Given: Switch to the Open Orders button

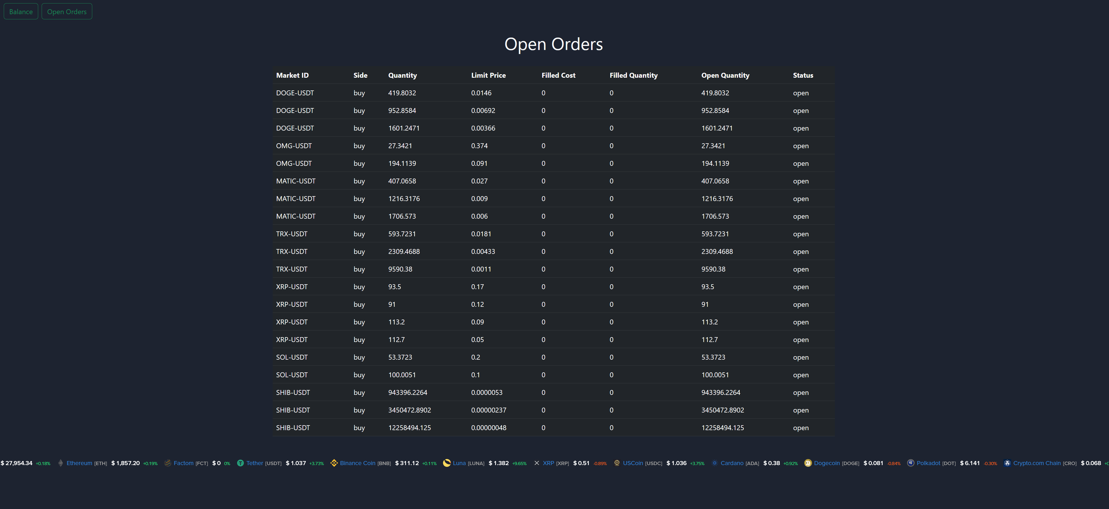Looking at the screenshot, I should click(x=67, y=12).
